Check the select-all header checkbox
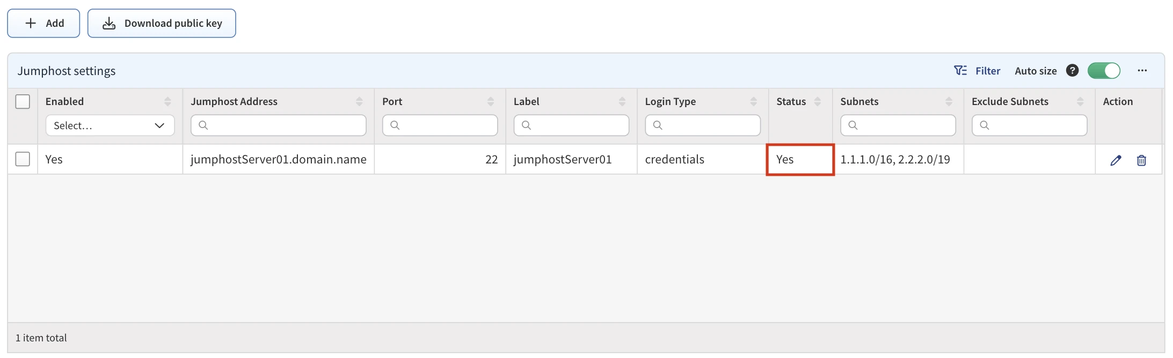Image resolution: width=1173 pixels, height=358 pixels. [23, 102]
